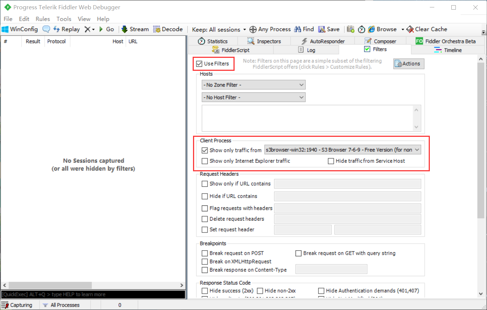Enable Break request on POST
Screen dimensions: 487x310
pos(205,253)
